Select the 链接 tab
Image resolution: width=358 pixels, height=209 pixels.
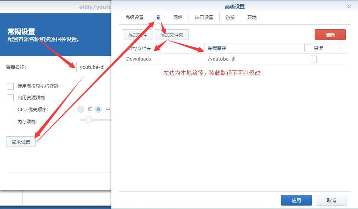(x=230, y=18)
